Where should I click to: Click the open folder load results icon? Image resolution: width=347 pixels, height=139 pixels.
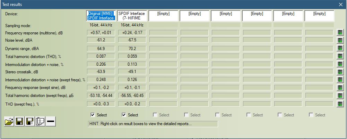[9, 122]
